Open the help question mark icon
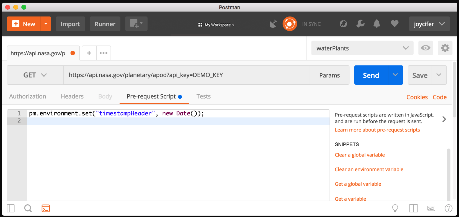Screen dimensions: 459x217 coord(448,208)
